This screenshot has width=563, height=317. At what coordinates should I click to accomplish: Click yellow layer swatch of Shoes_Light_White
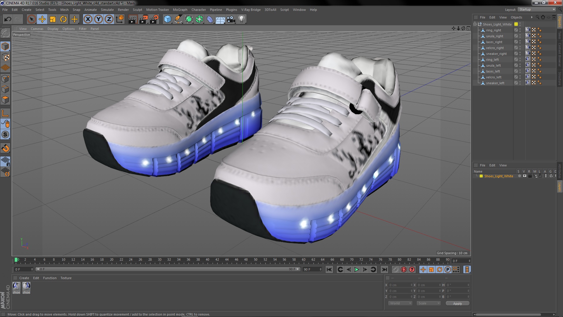(x=516, y=24)
